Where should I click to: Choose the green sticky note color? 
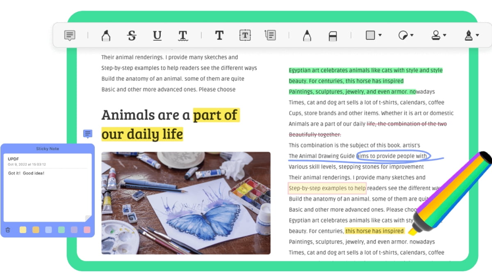pos(61,230)
